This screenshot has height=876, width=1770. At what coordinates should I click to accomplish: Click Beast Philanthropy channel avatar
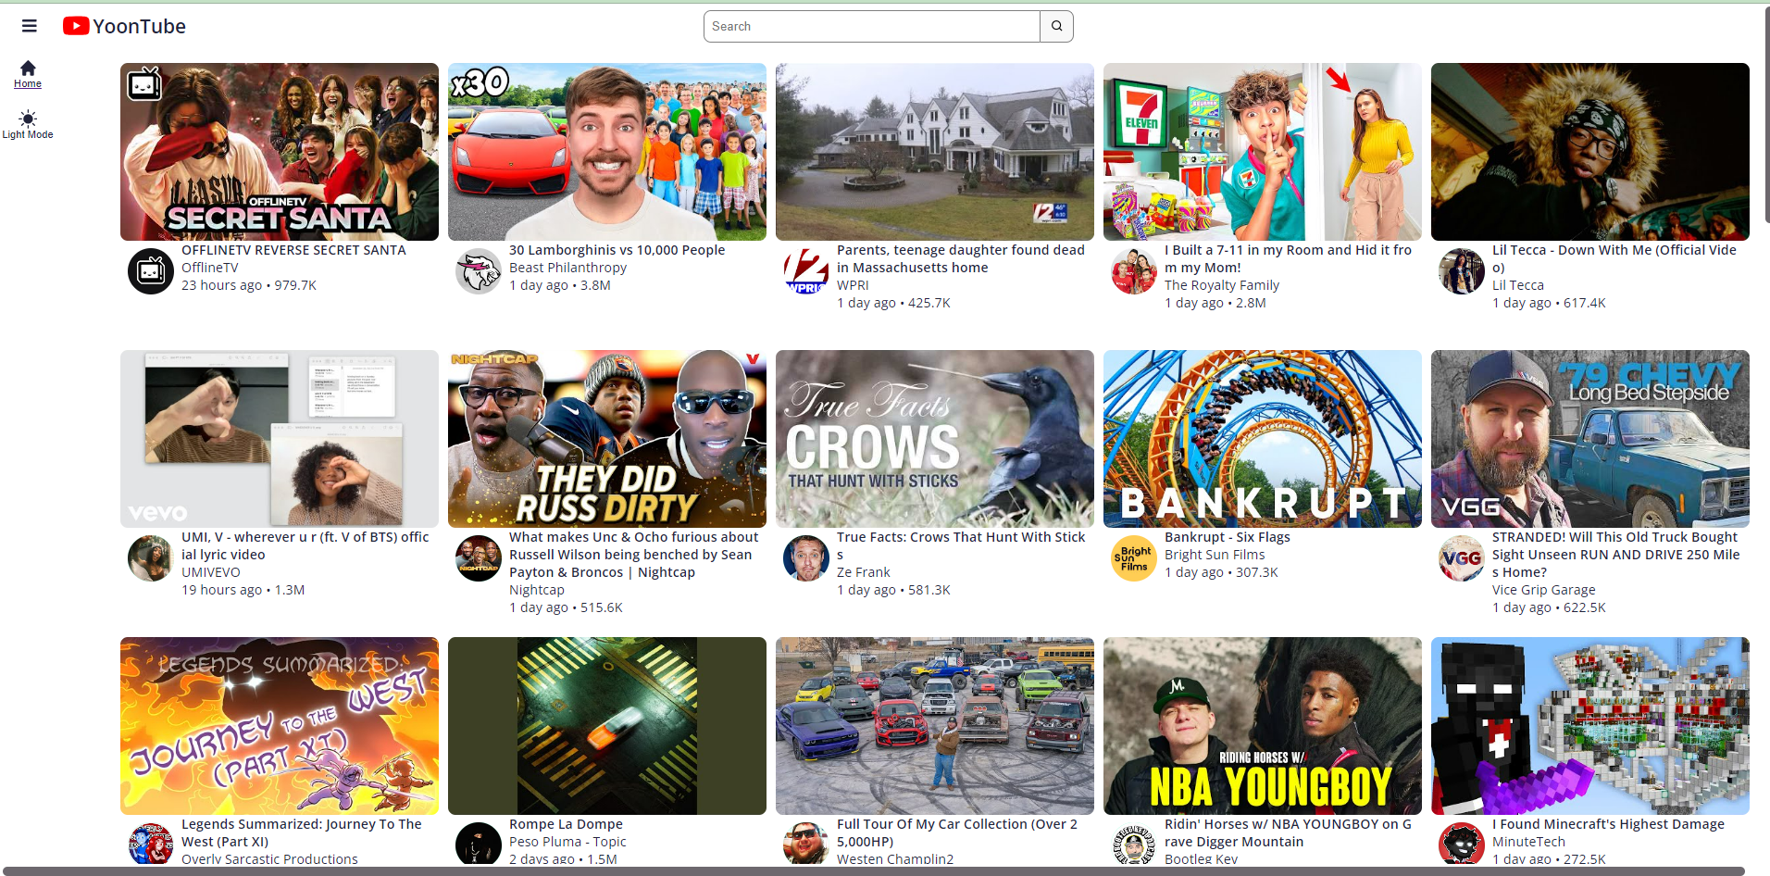[x=478, y=271]
